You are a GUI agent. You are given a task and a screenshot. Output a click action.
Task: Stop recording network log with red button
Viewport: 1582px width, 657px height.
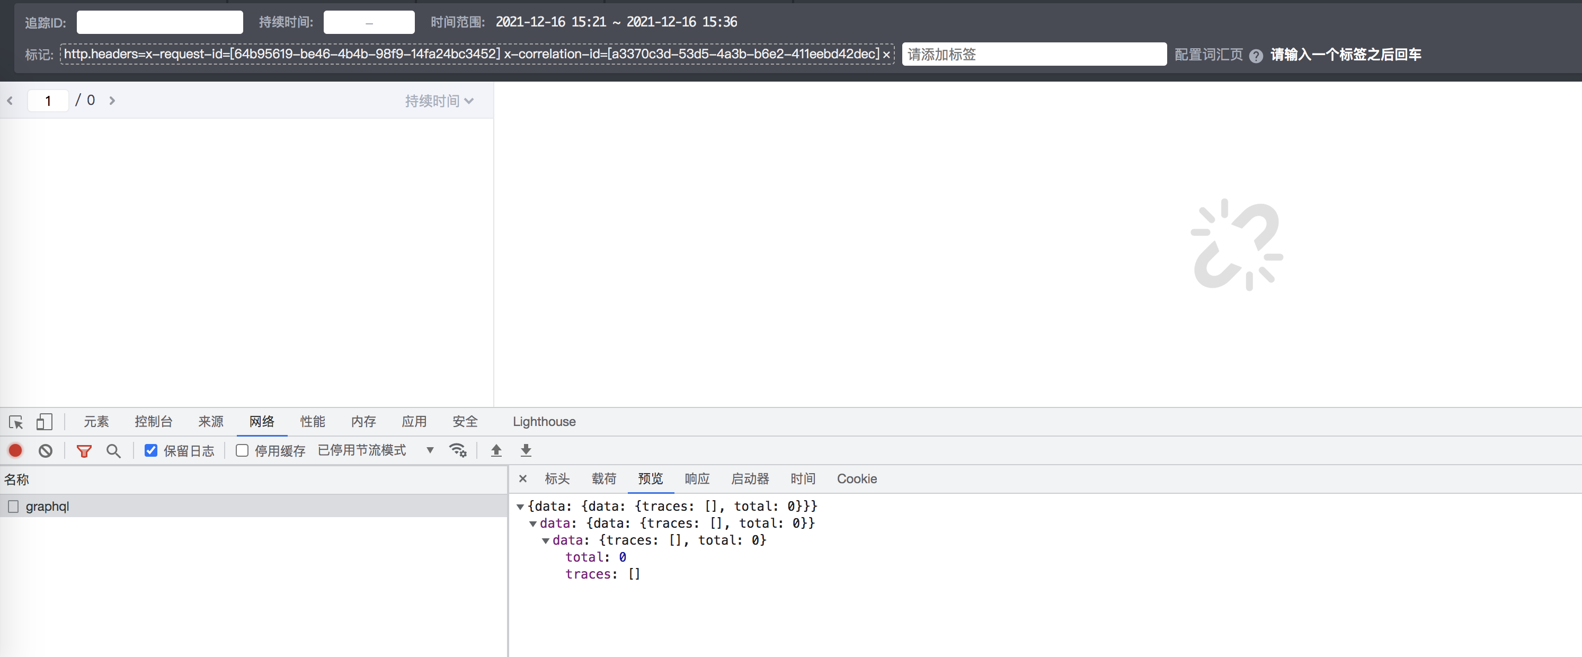point(15,451)
